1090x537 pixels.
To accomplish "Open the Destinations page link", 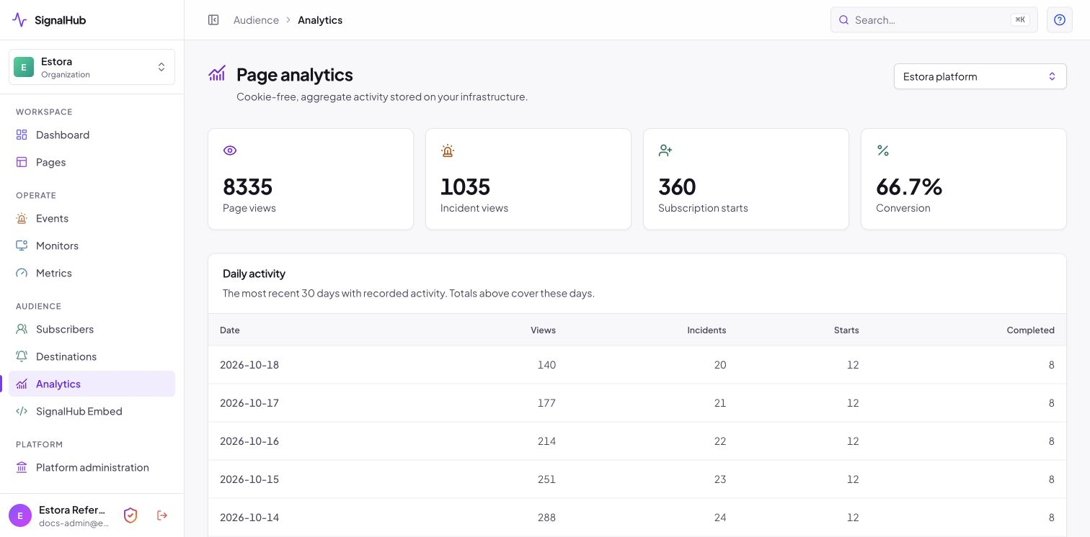I will (92, 356).
